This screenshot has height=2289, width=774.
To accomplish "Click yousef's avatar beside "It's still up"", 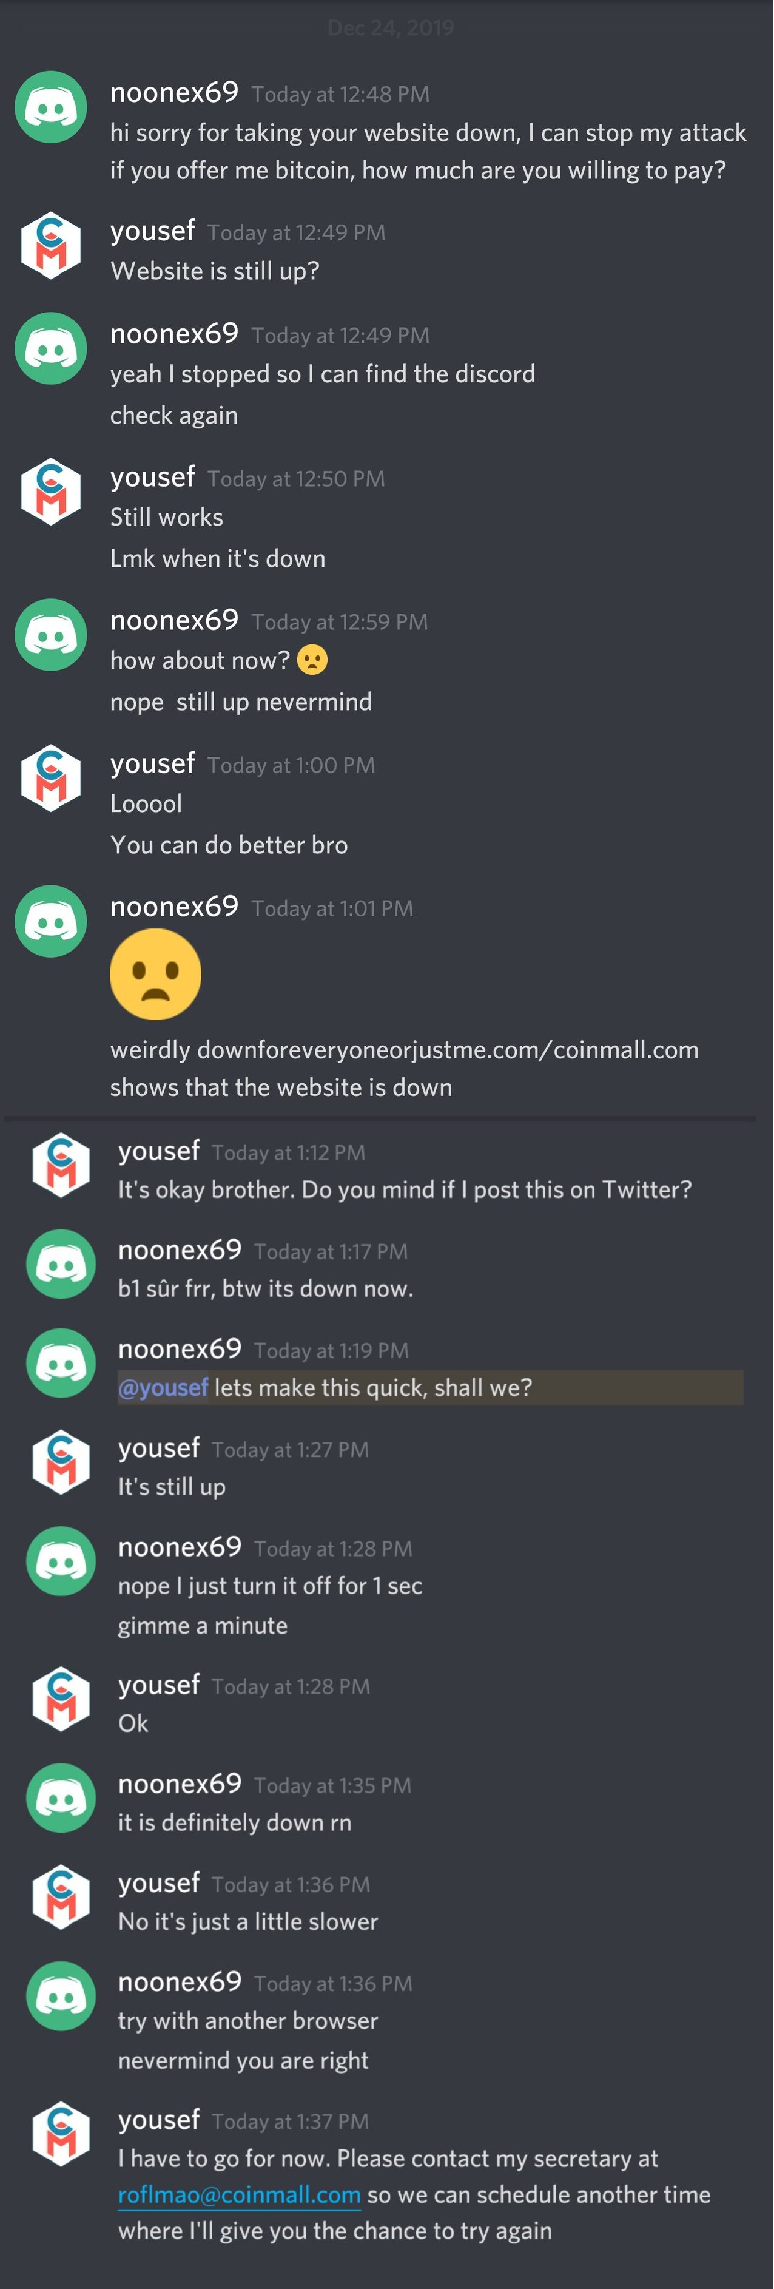I will tap(61, 1462).
